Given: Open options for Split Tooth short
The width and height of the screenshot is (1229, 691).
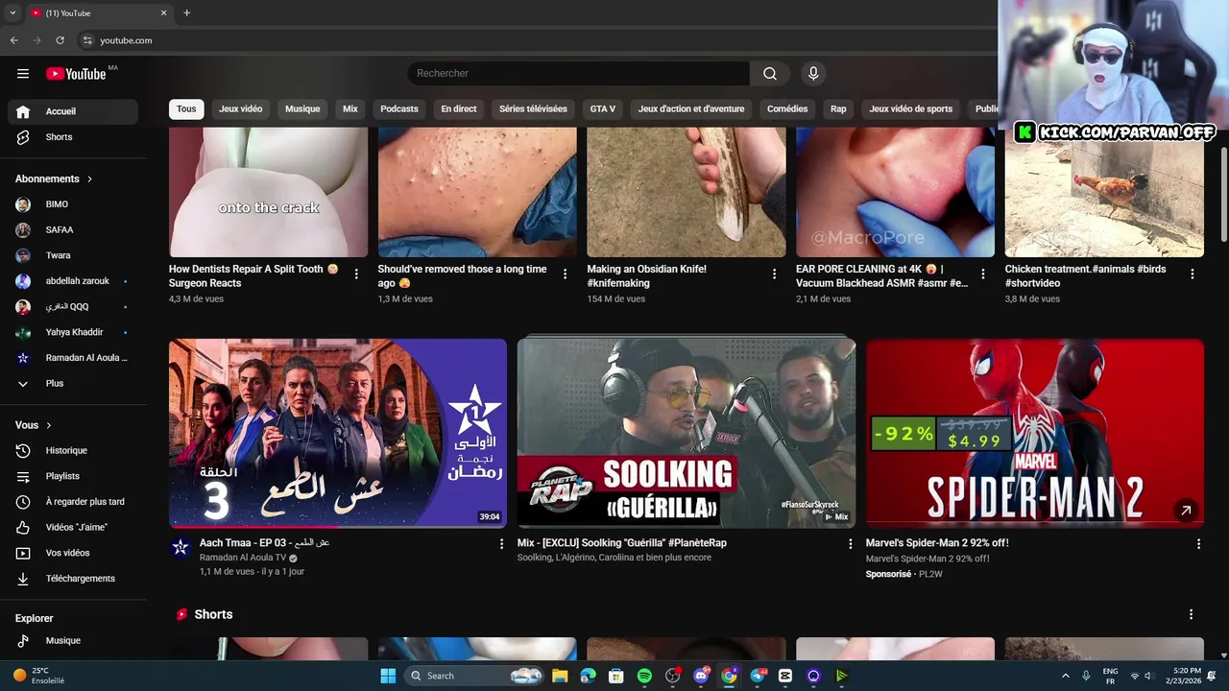Looking at the screenshot, I should [356, 274].
